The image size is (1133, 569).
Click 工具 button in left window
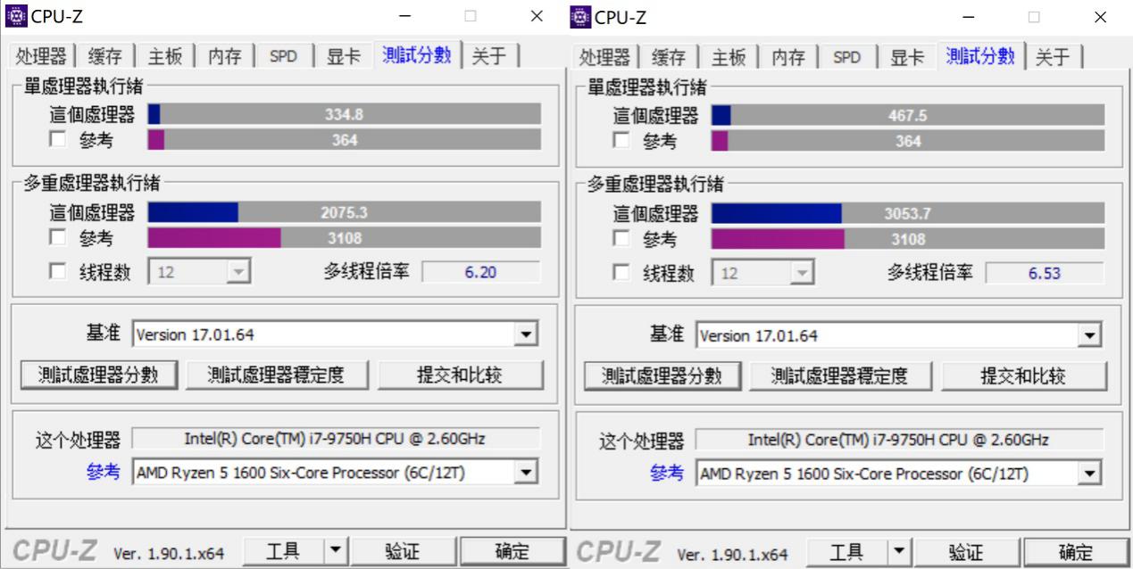pyautogui.click(x=284, y=552)
